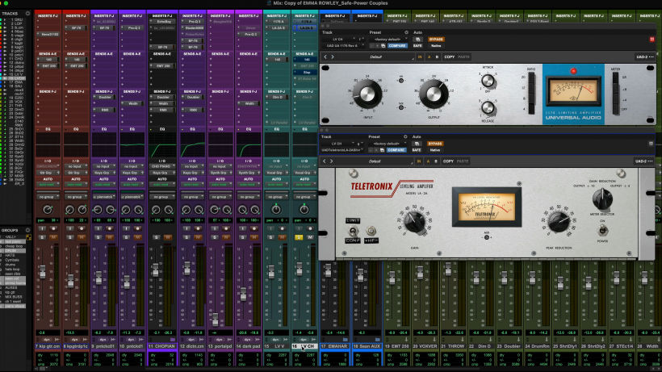The image size is (662, 372).
Task: Flip the Limit/Comp switch on LA-2A
Action: click(x=353, y=231)
